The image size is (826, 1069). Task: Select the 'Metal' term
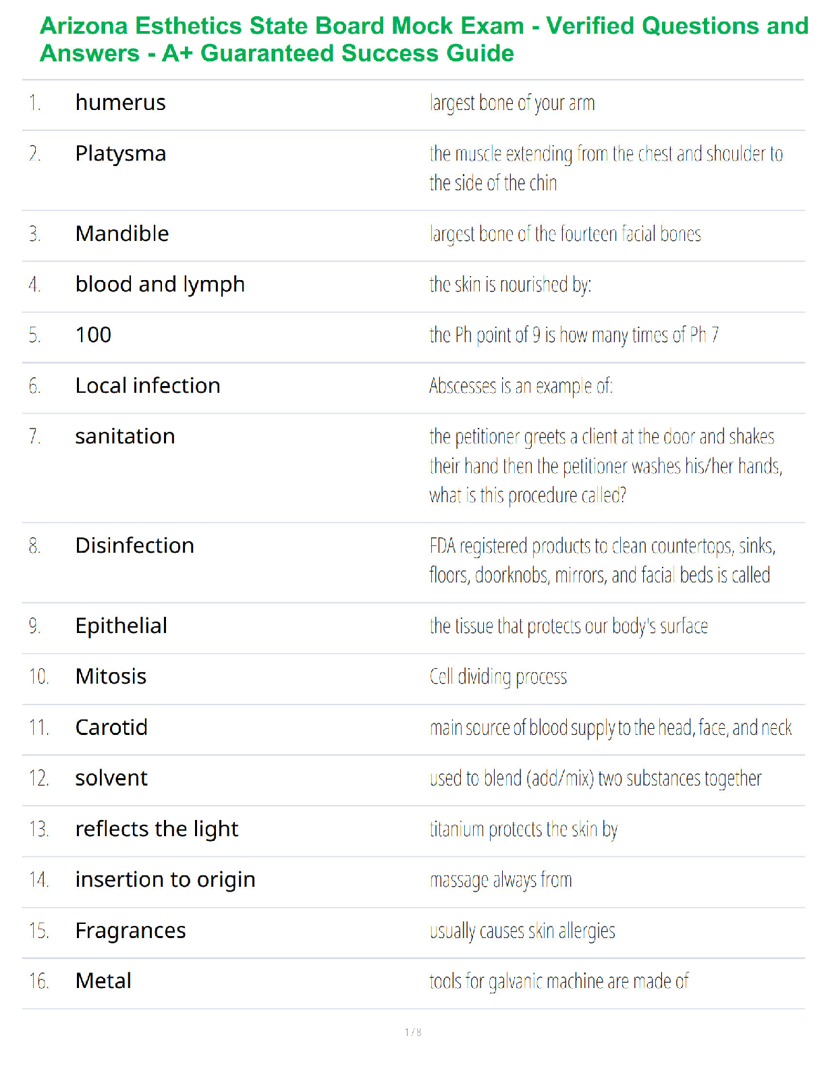[x=103, y=981]
